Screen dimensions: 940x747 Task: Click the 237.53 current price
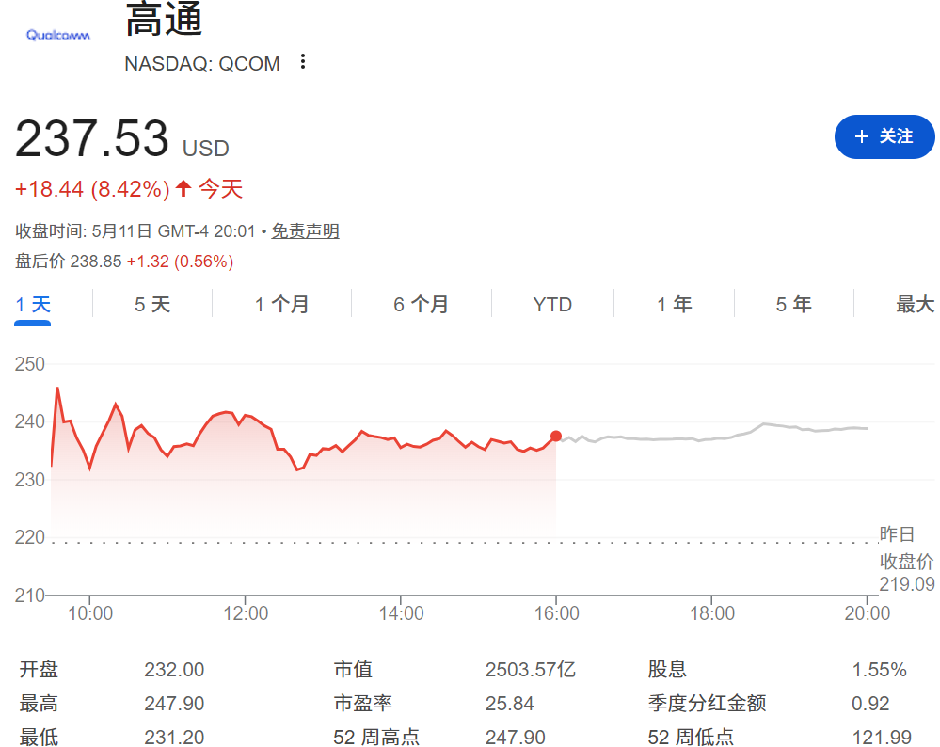[91, 138]
